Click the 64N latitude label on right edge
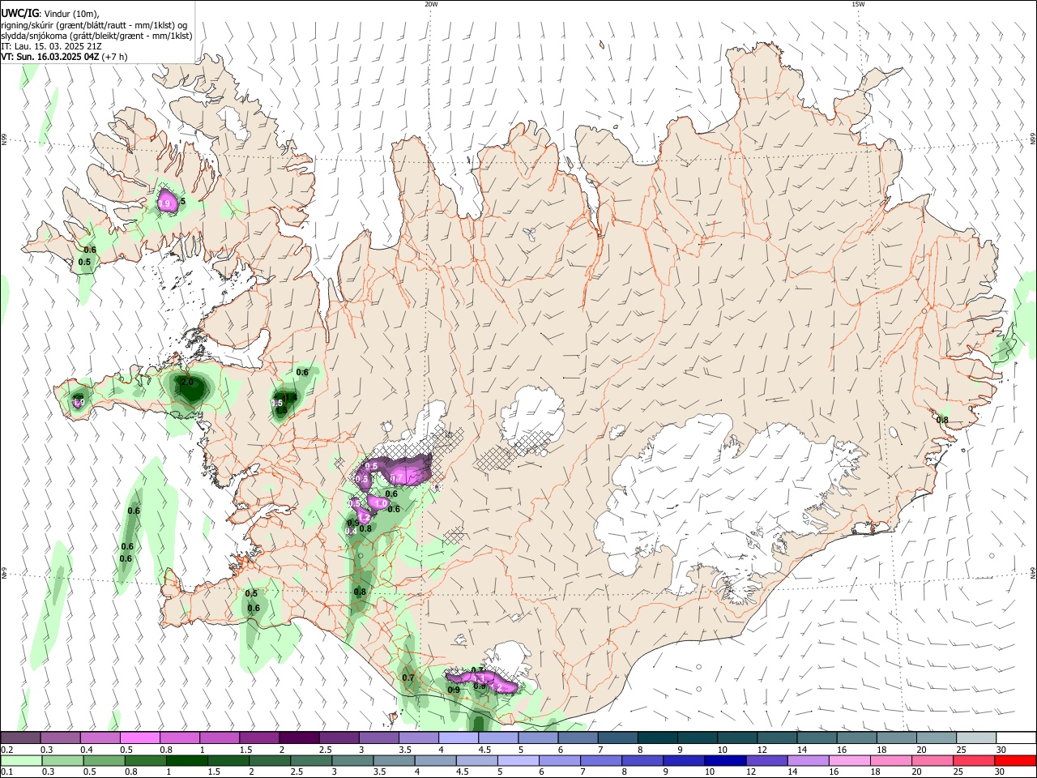This screenshot has width=1037, height=778. pyautogui.click(x=1032, y=571)
